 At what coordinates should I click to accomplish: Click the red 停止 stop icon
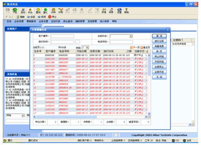pyautogui.click(x=50, y=17)
